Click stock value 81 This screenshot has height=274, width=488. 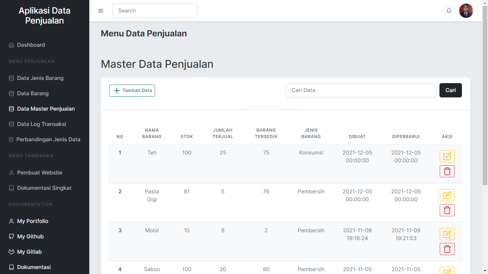point(187,192)
